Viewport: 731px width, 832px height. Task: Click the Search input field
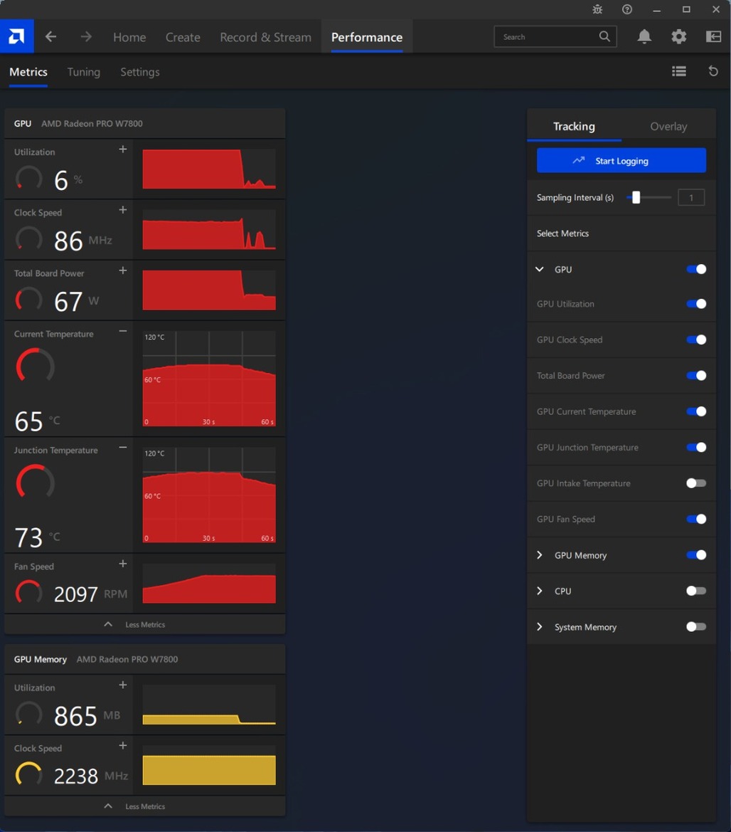555,36
